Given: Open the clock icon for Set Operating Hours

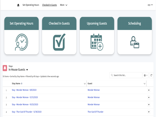Looking at the screenshot, I should point(21,42).
